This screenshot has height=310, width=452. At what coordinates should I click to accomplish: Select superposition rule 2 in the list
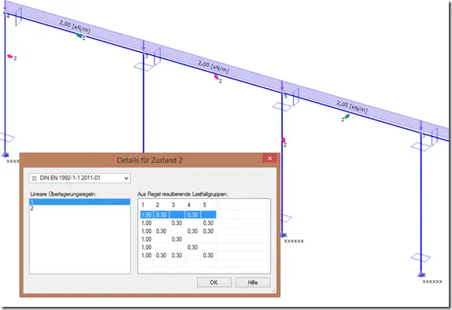pyautogui.click(x=80, y=209)
